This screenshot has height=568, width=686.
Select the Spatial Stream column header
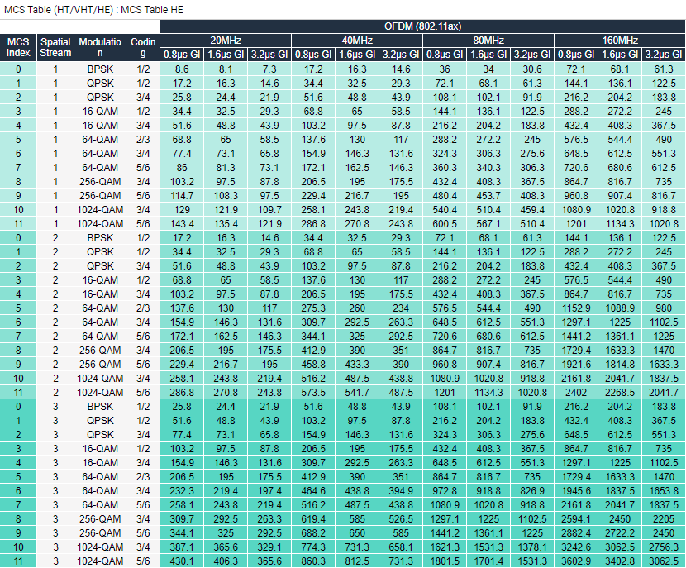pyautogui.click(x=56, y=48)
